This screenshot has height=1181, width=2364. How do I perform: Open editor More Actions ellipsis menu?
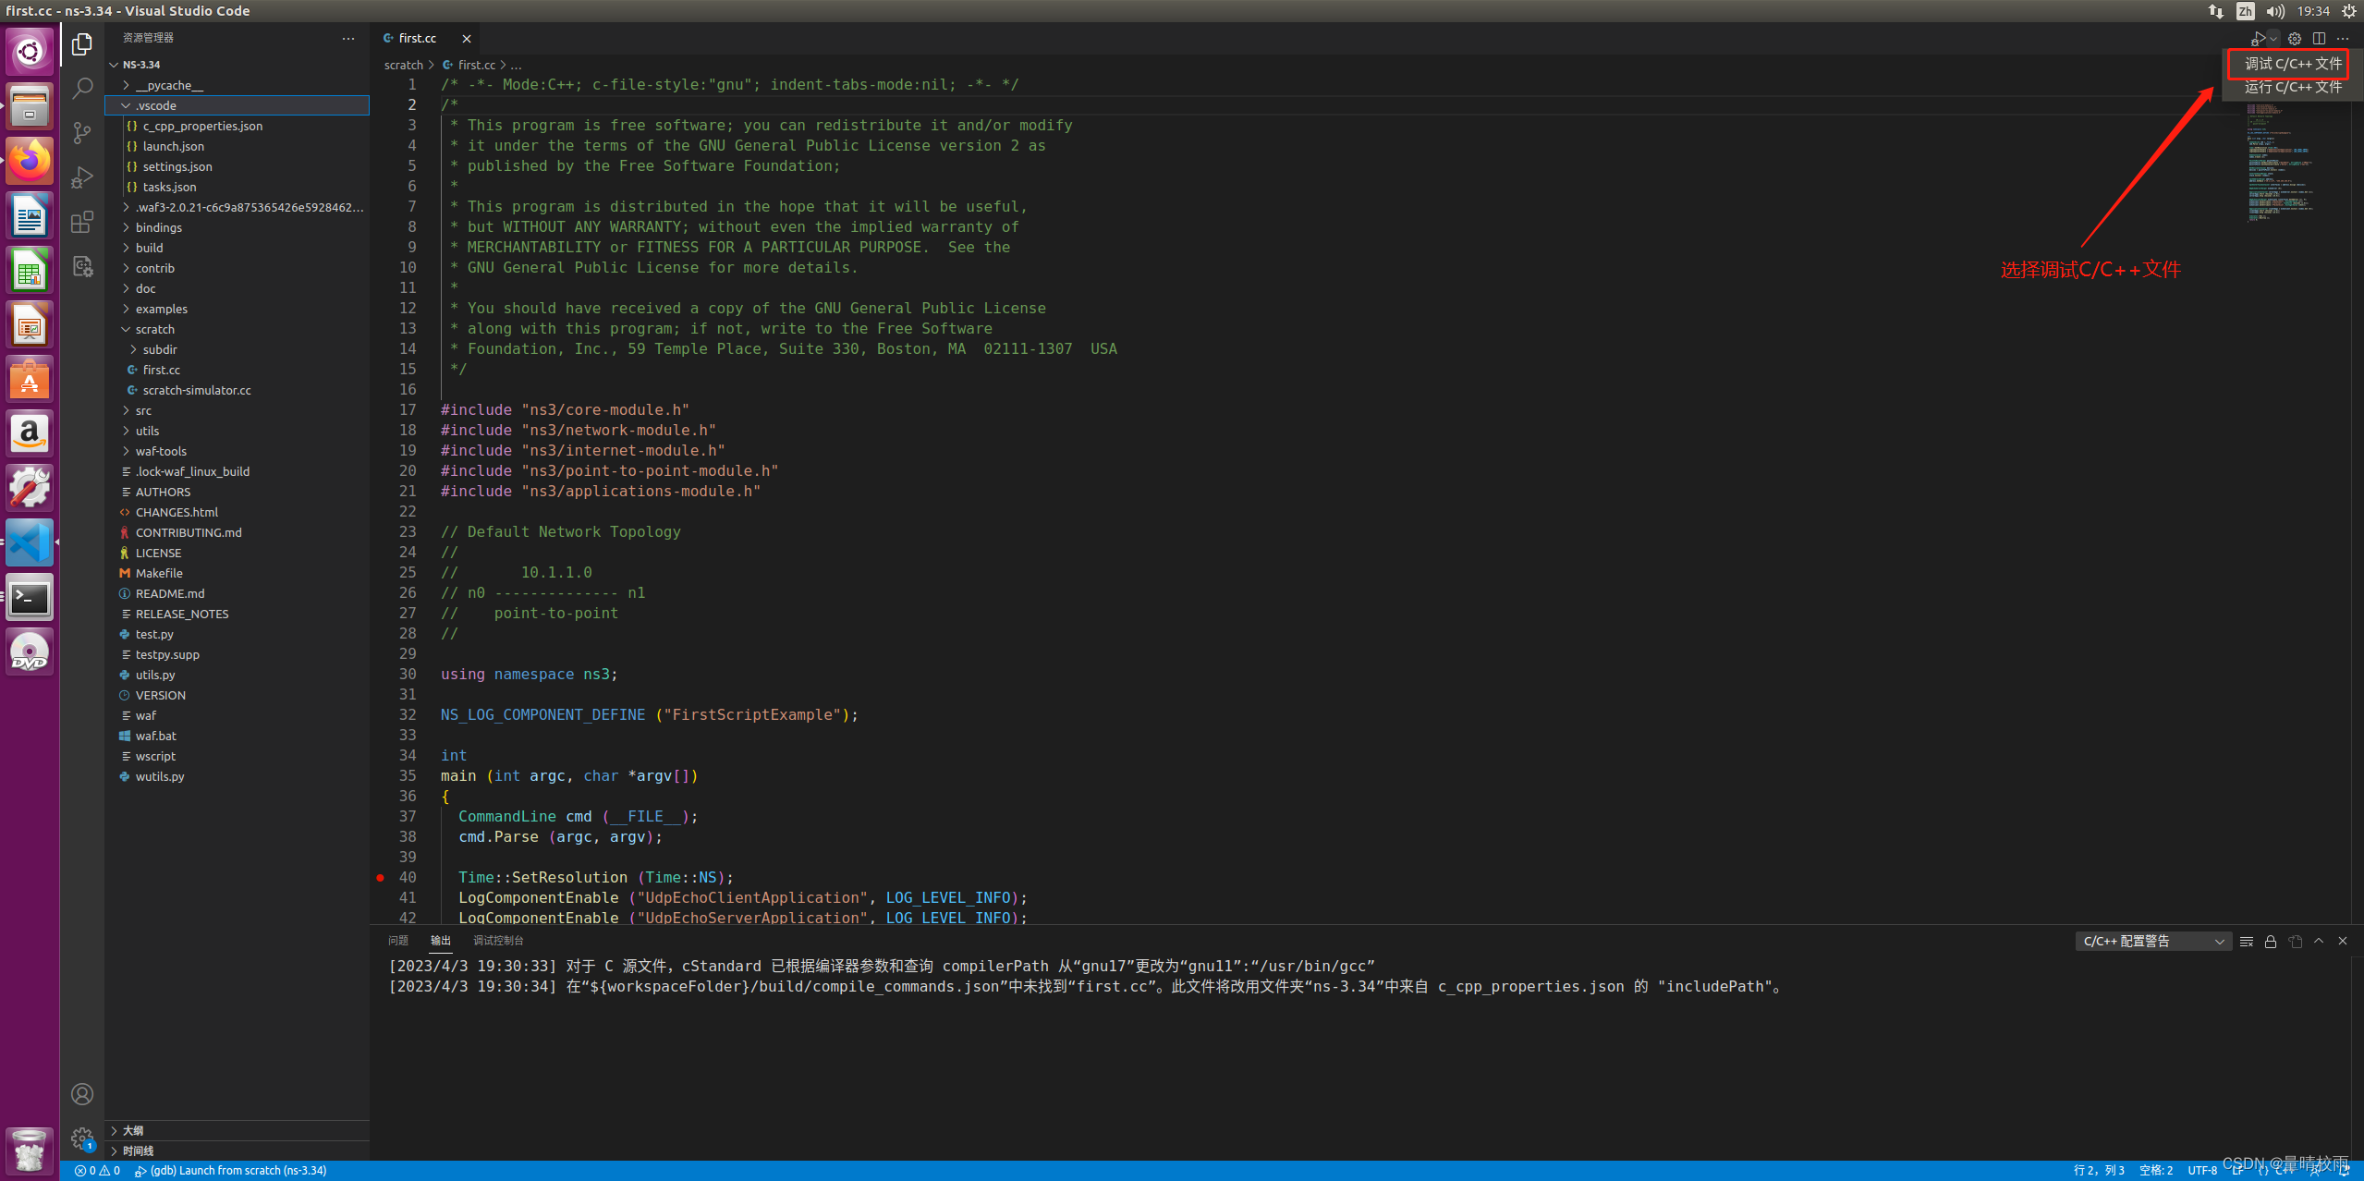(x=2343, y=39)
